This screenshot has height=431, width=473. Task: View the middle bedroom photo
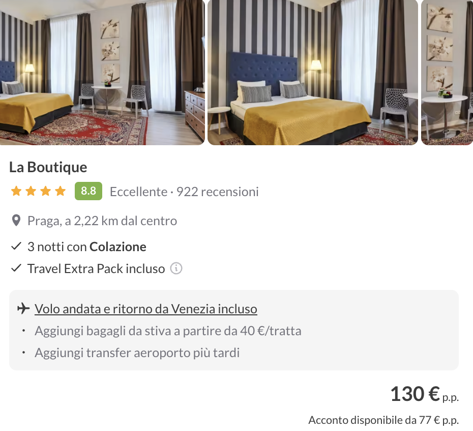313,72
